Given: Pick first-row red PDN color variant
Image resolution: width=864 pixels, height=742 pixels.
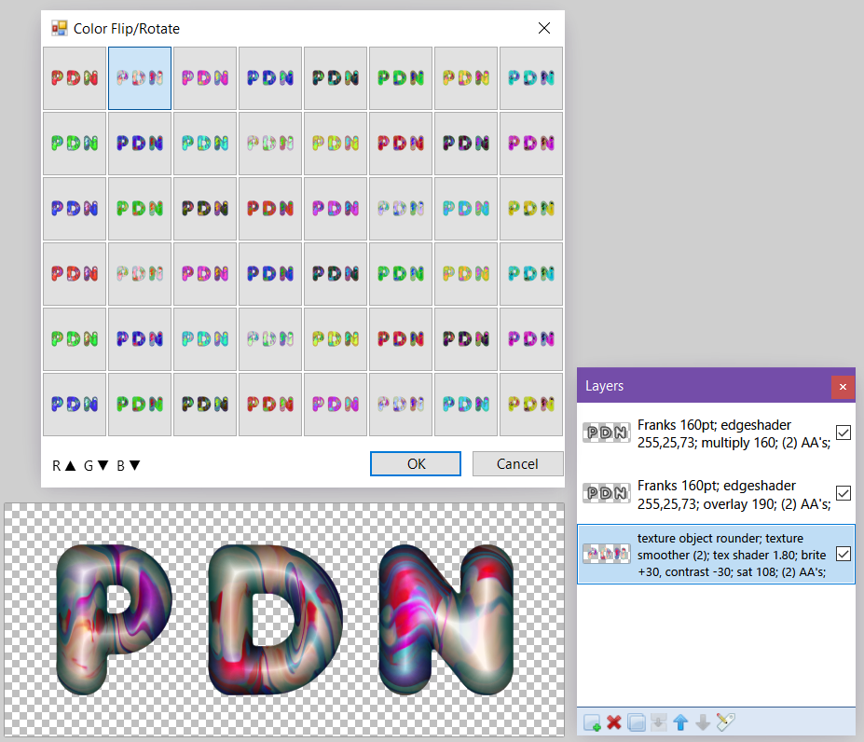Looking at the screenshot, I should point(75,78).
